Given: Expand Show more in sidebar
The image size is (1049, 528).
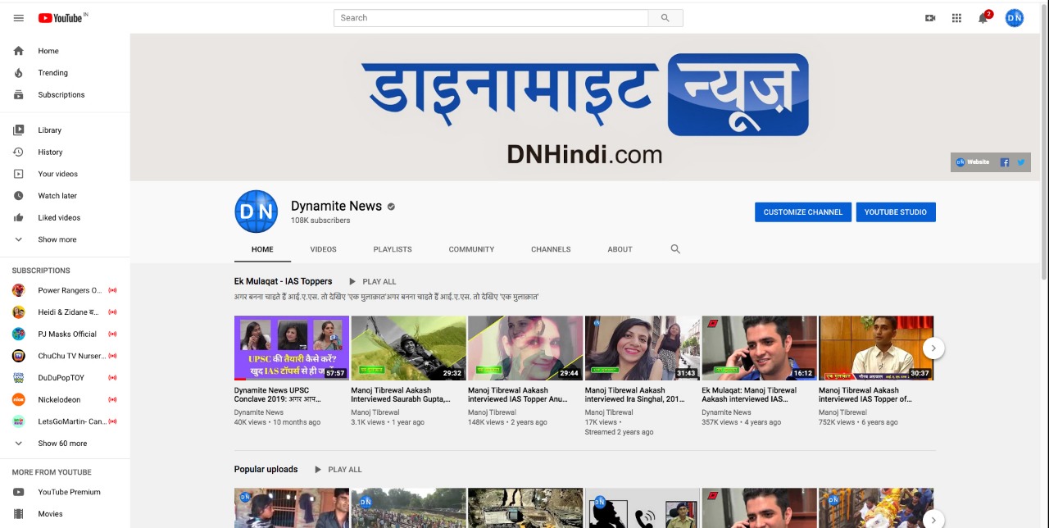Looking at the screenshot, I should [65, 239].
